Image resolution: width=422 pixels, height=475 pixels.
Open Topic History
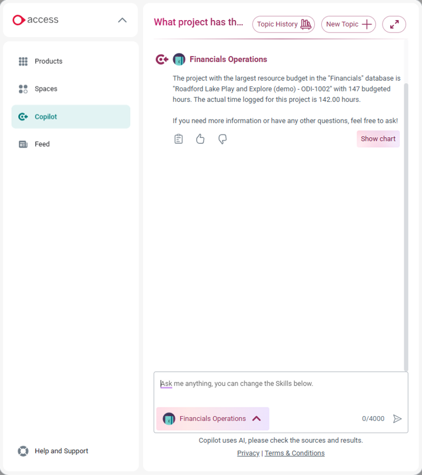coord(283,24)
